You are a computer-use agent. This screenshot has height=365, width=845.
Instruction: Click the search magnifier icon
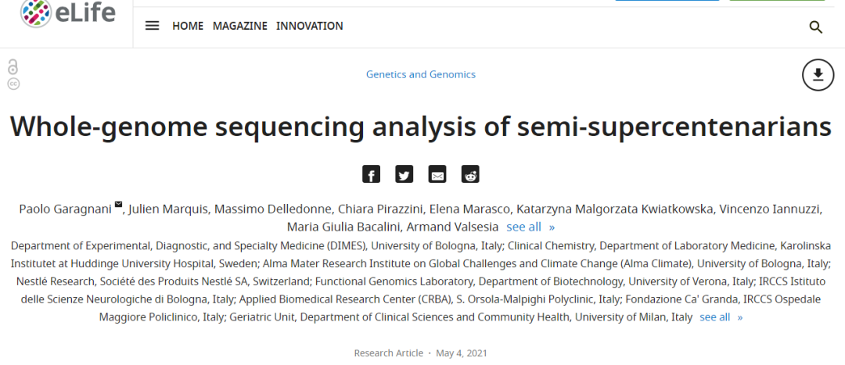point(816,27)
